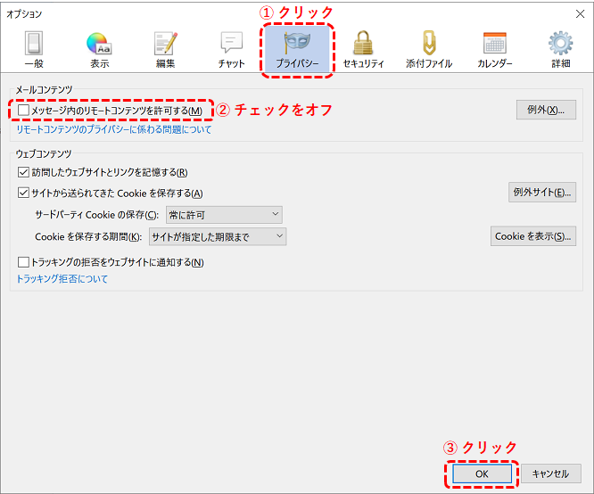Open Cookie を保存する期間 dropdown
The height and width of the screenshot is (494, 594).
pos(218,237)
